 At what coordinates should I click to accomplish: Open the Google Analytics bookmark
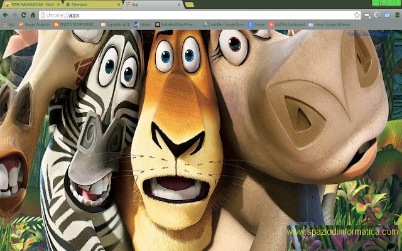click(x=34, y=24)
